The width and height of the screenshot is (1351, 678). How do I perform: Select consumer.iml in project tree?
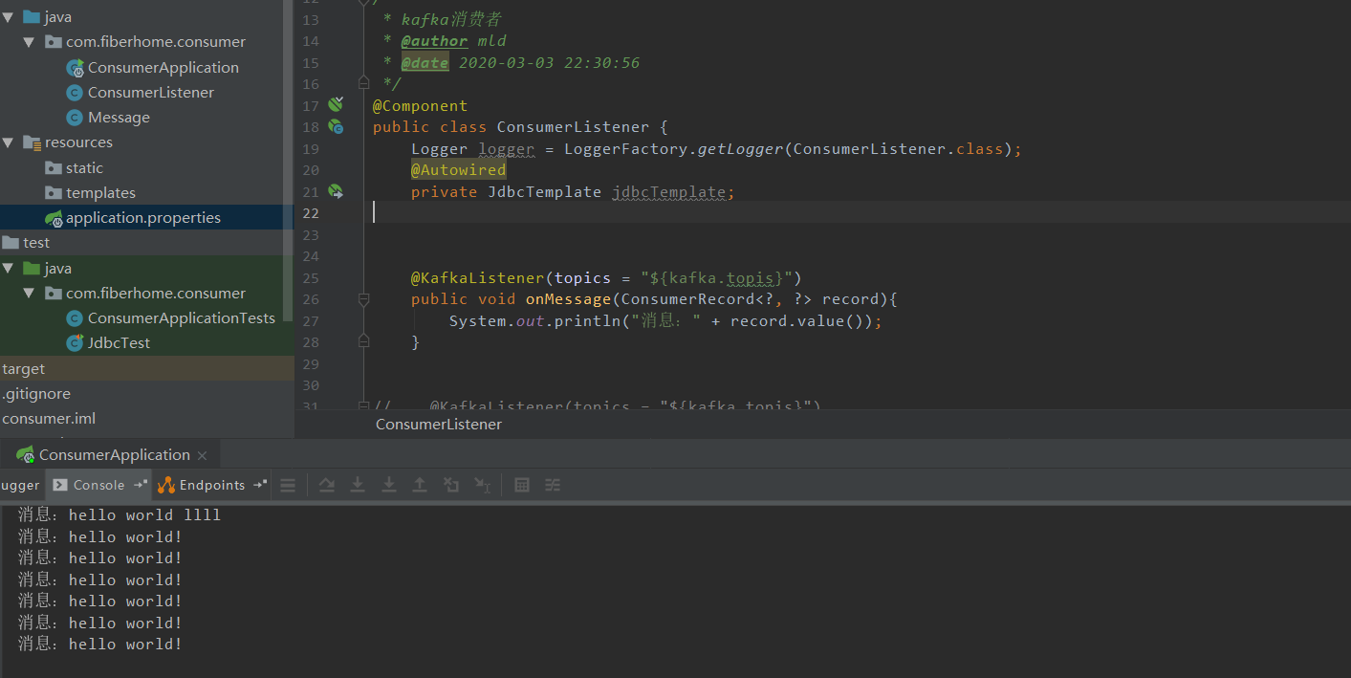coord(49,419)
